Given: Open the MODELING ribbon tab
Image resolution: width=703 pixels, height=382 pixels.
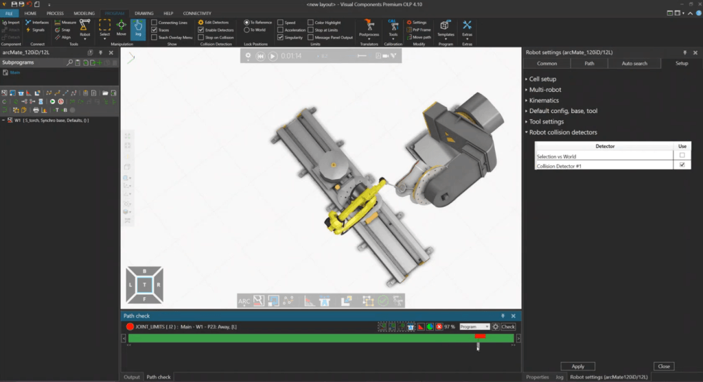Looking at the screenshot, I should coord(84,13).
